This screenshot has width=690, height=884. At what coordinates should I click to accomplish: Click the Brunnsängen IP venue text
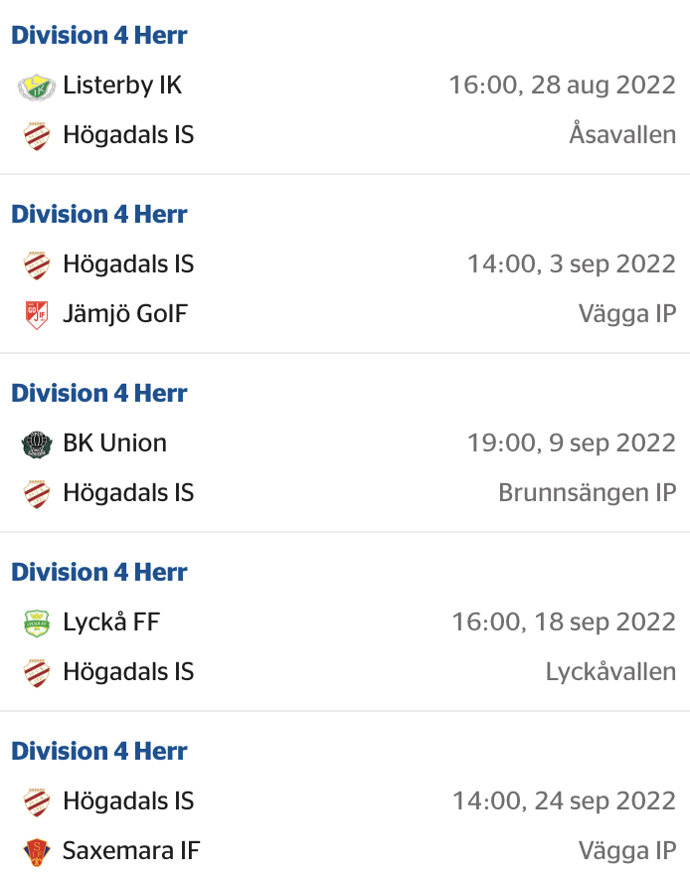pos(588,493)
